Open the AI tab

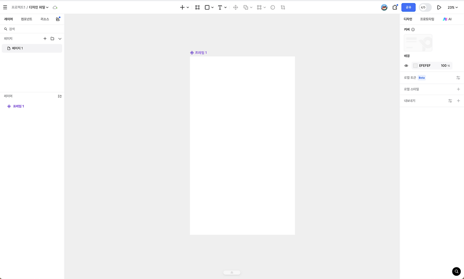[x=447, y=19]
